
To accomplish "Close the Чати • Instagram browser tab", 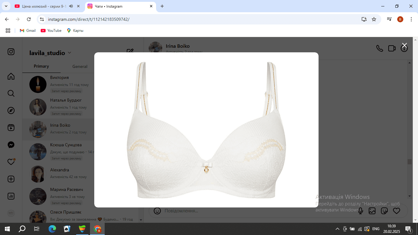I will (x=151, y=6).
